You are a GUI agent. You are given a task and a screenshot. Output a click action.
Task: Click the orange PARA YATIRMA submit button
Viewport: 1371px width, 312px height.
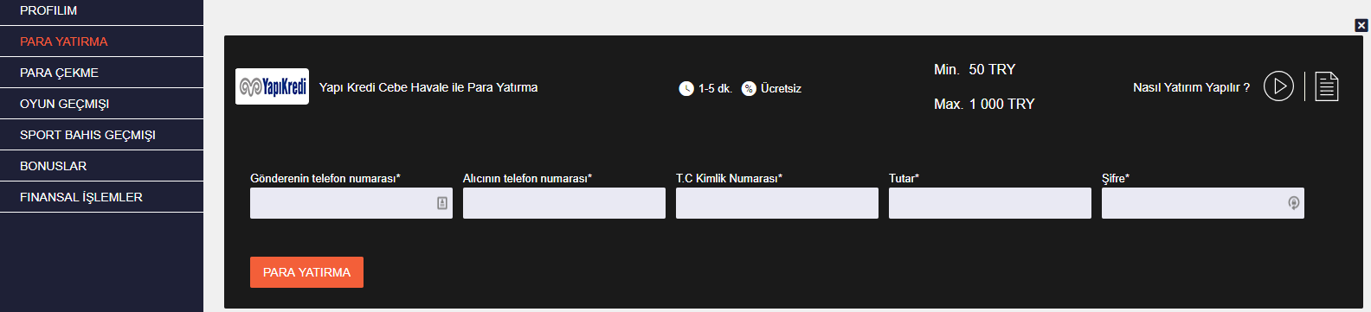click(306, 272)
